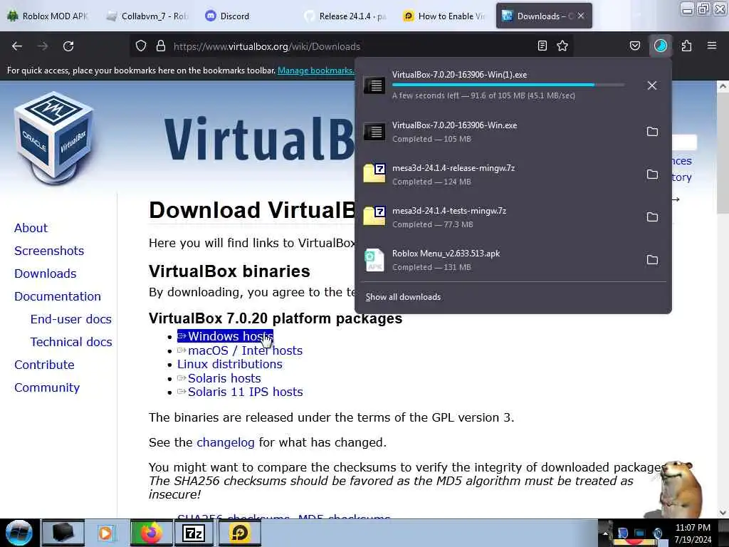Screen dimensions: 729x547
Task: Click the page vertical scrollbar thumb
Action: coord(723,154)
